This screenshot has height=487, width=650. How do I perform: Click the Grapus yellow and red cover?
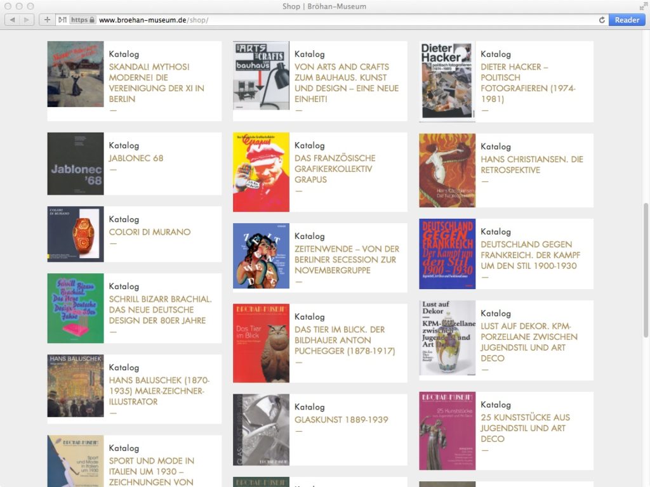(x=261, y=172)
